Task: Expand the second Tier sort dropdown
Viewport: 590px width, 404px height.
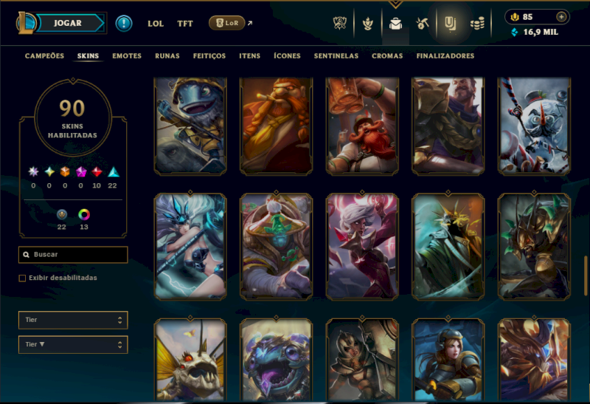Action: point(73,344)
